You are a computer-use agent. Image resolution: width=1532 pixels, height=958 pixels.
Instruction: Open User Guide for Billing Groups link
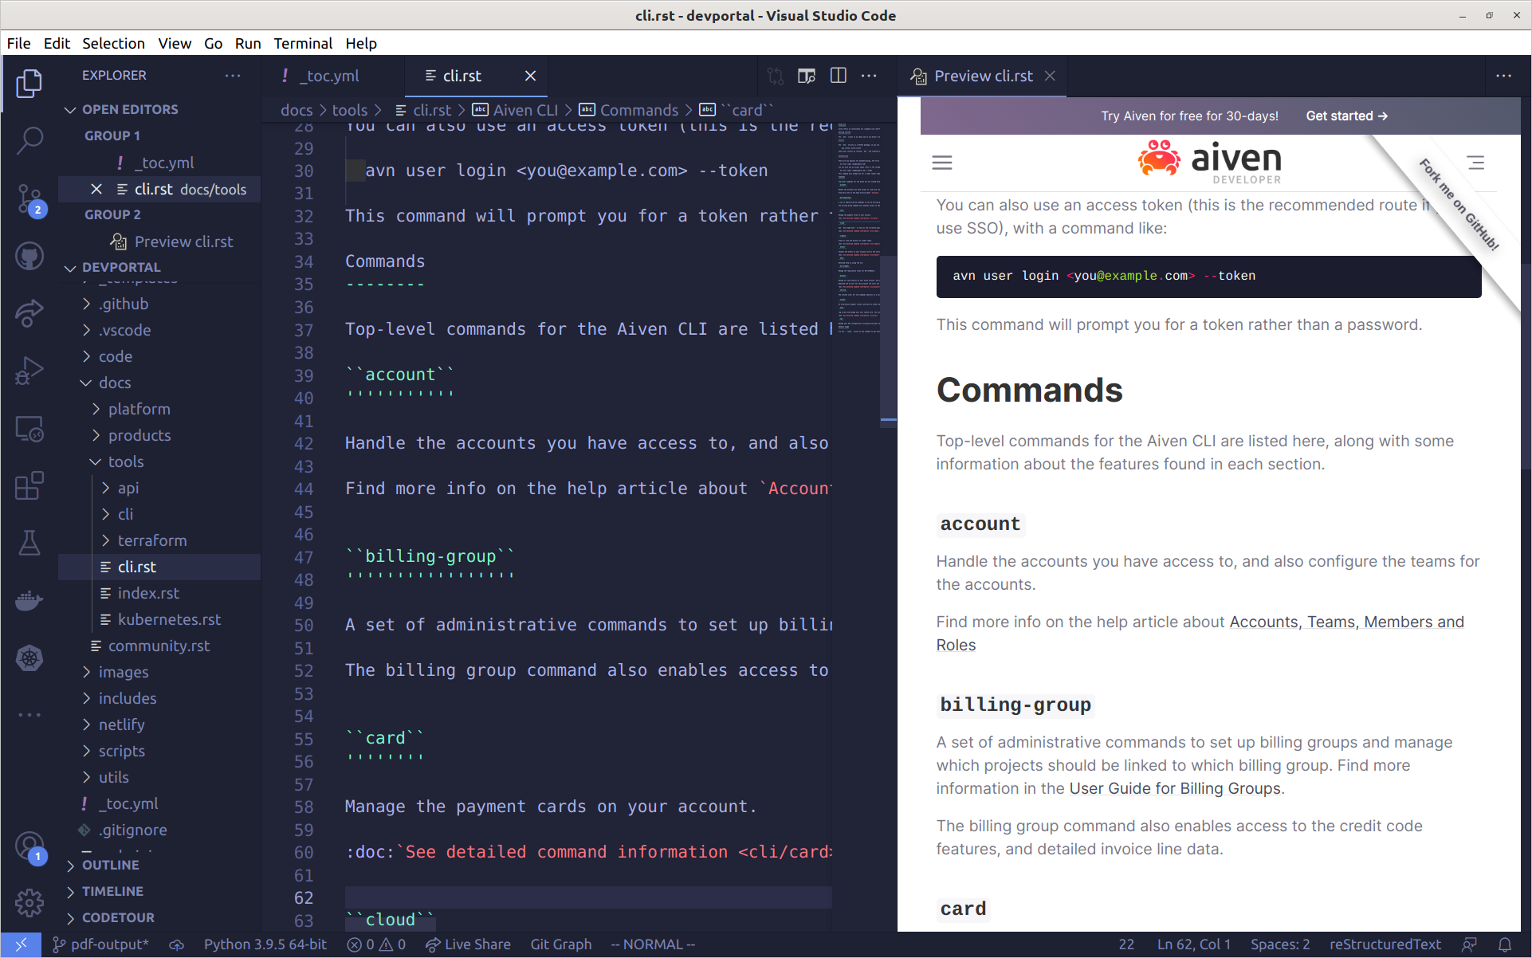tap(1174, 788)
